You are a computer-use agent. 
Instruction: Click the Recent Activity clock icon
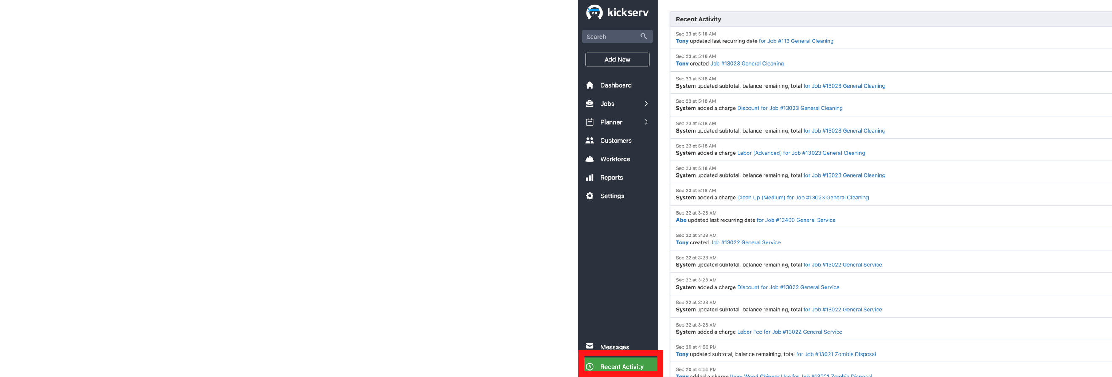[590, 366]
